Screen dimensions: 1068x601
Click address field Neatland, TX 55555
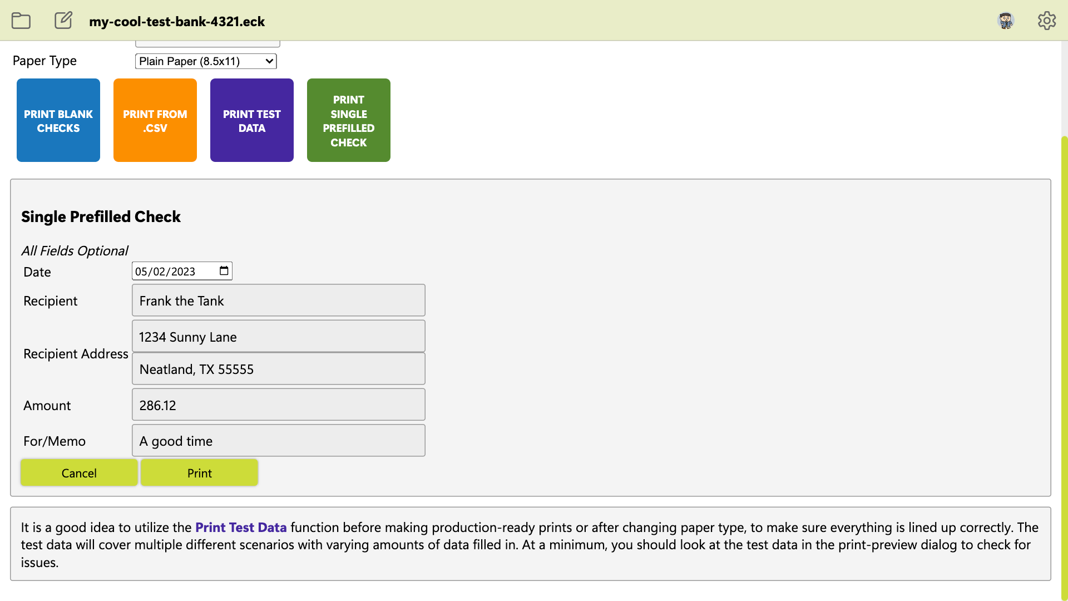point(279,369)
